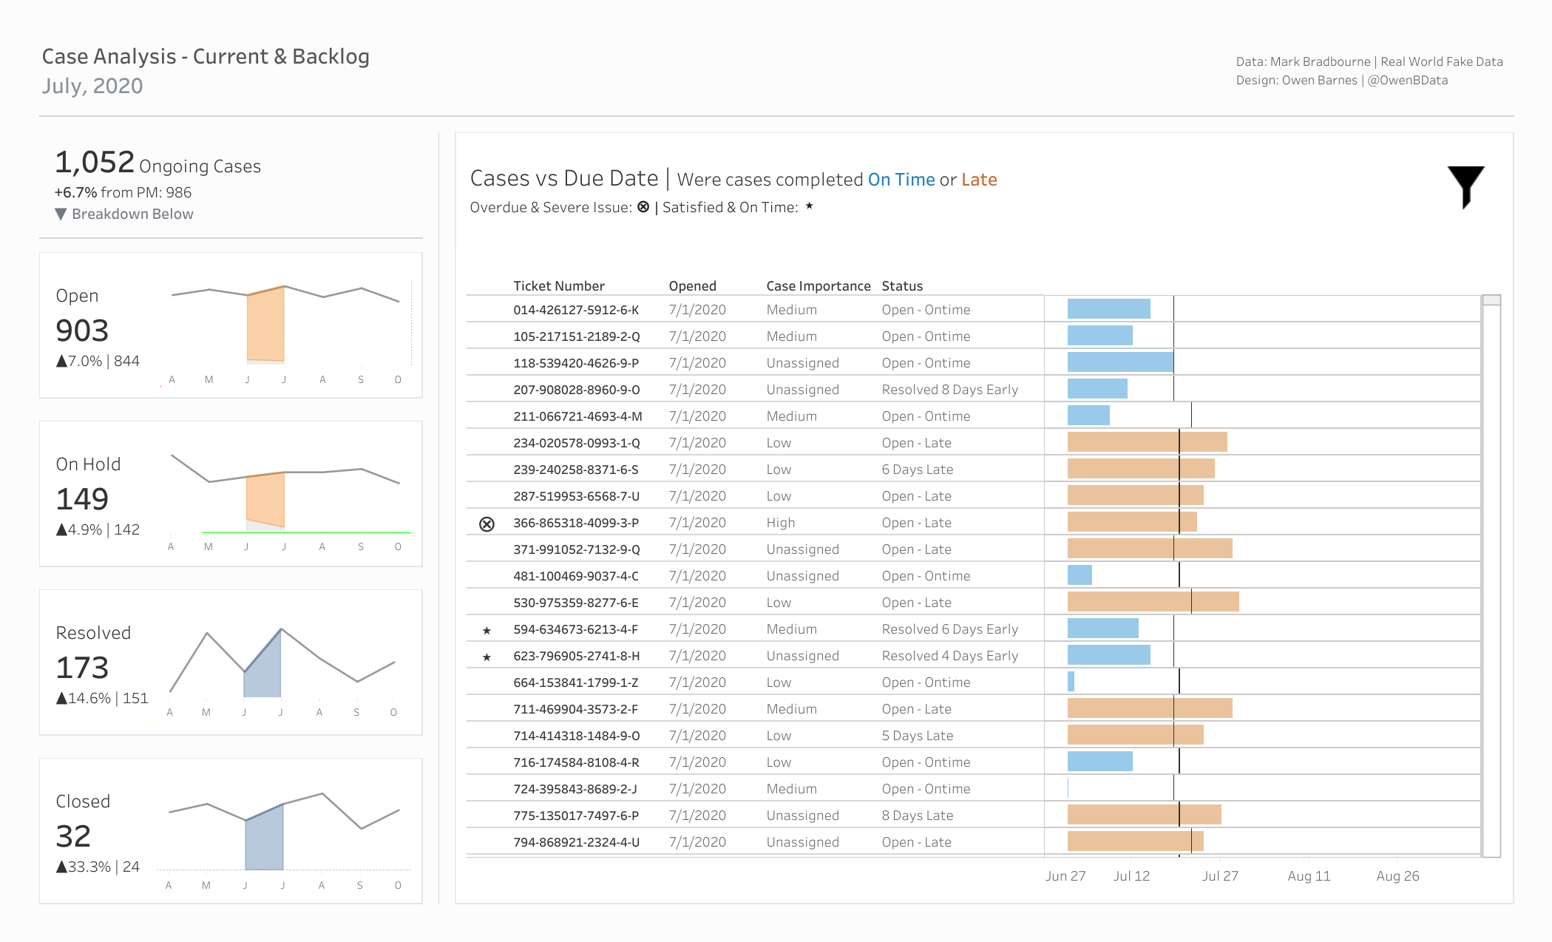This screenshot has height=942, width=1552.
Task: Click the Status column header
Action: (x=902, y=286)
